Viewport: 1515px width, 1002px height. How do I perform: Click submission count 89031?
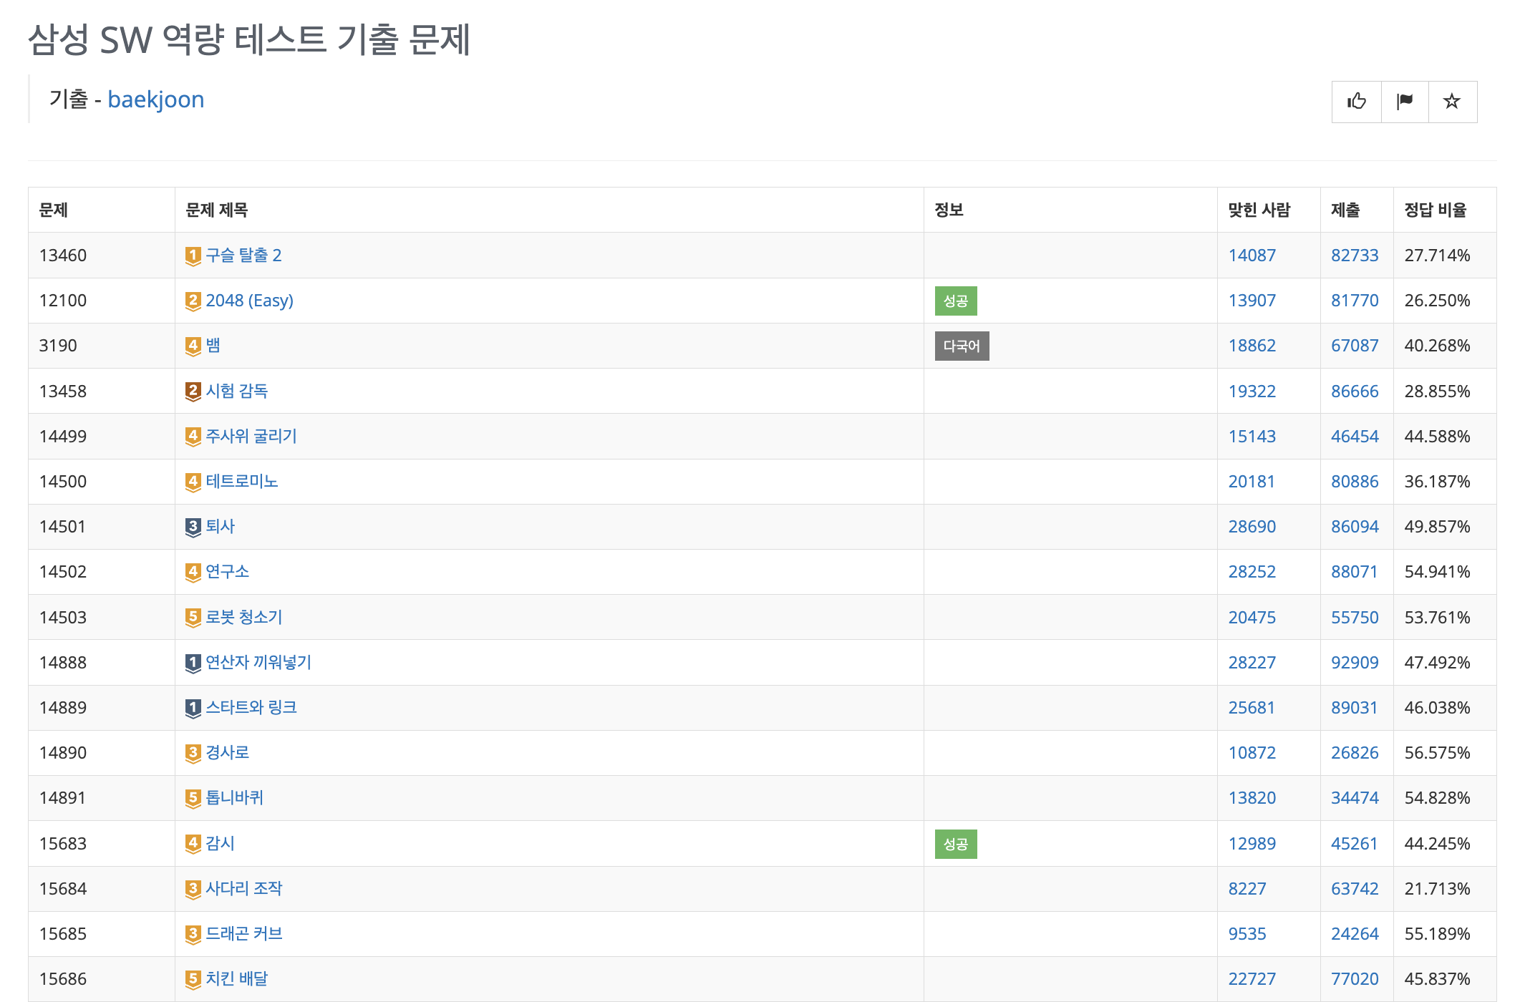pos(1355,708)
